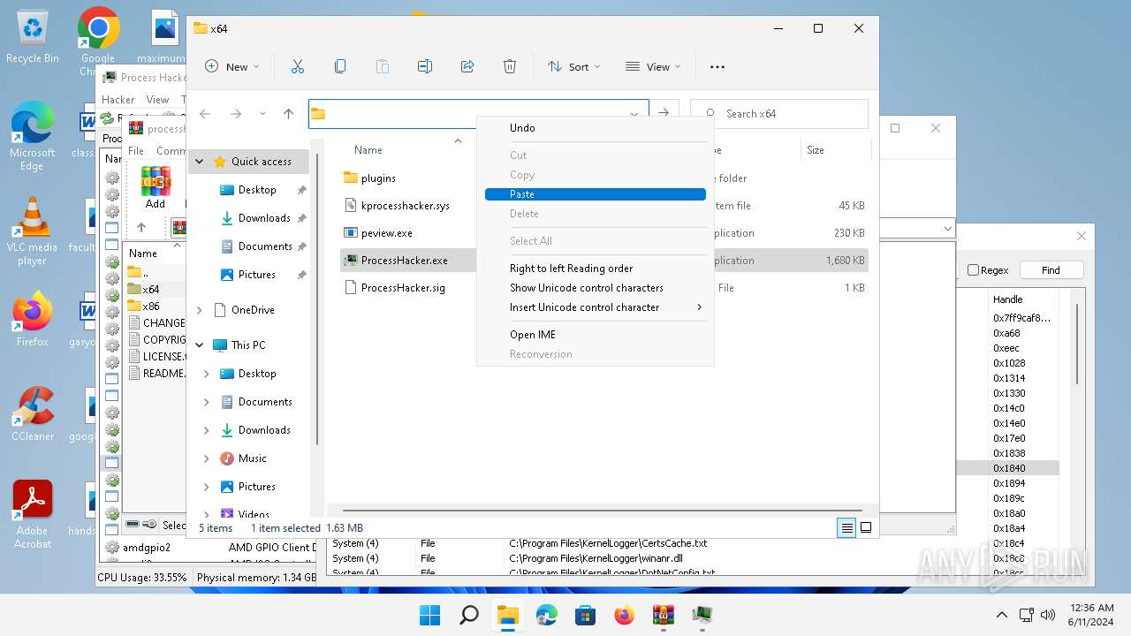The image size is (1131, 636).
Task: Select the x86 folder in WinRAR list
Action: (151, 307)
